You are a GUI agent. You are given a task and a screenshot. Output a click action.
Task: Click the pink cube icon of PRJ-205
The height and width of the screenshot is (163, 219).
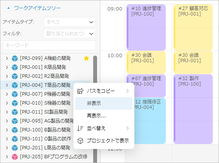point(15,157)
